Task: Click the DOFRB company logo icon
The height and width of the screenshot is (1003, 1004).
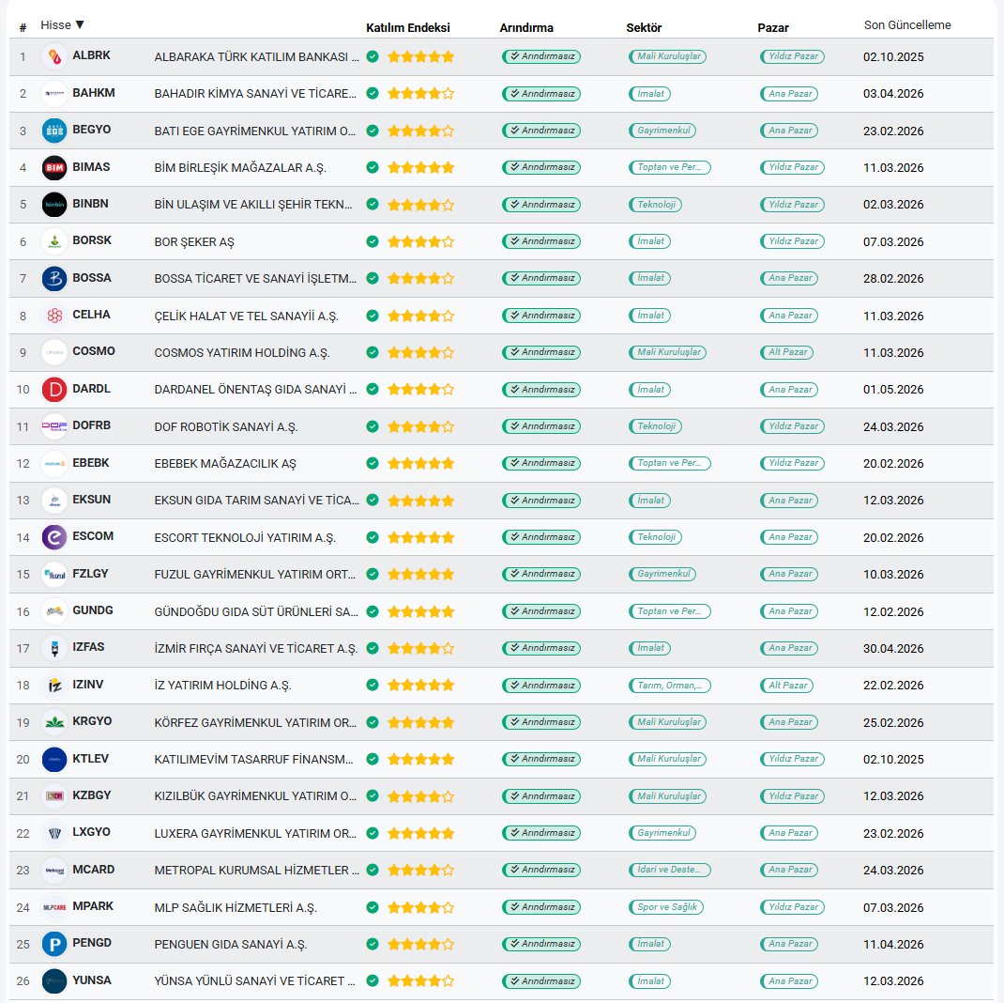Action: (54, 426)
